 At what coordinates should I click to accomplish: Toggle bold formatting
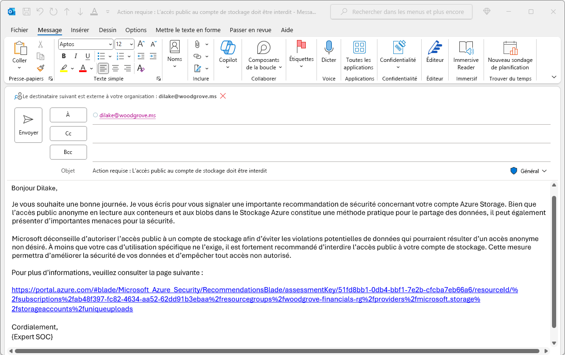(x=64, y=56)
